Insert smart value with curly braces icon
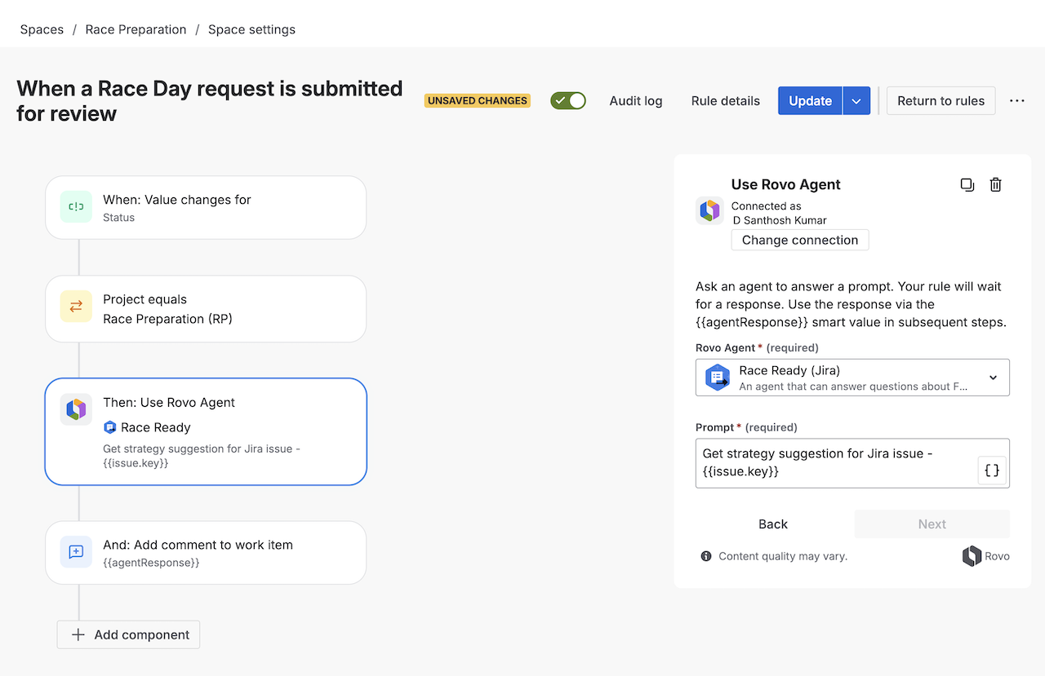 pyautogui.click(x=992, y=471)
